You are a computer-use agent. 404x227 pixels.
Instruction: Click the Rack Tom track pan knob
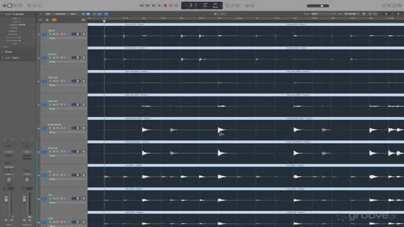pos(84,105)
